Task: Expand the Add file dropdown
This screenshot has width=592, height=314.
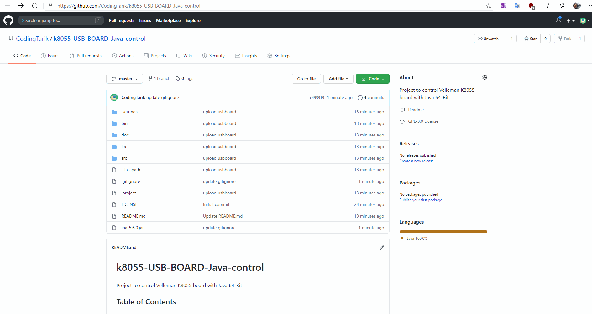Action: pos(338,79)
